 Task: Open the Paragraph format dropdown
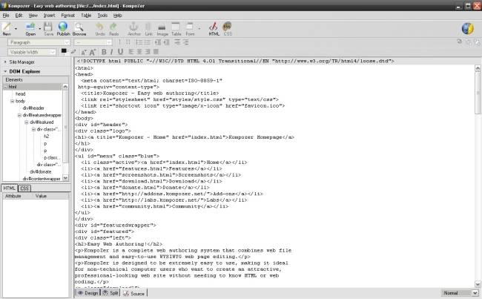[x=39, y=42]
